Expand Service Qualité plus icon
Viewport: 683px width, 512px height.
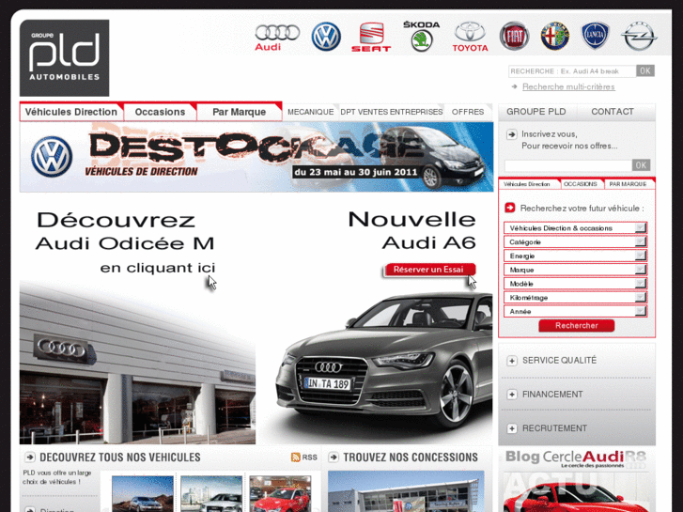[x=512, y=361]
